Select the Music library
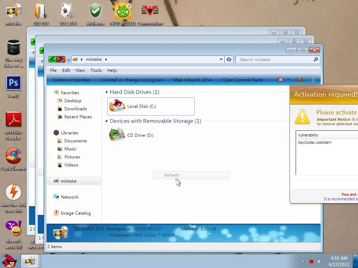Image resolution: width=358 pixels, height=268 pixels. 70,149
